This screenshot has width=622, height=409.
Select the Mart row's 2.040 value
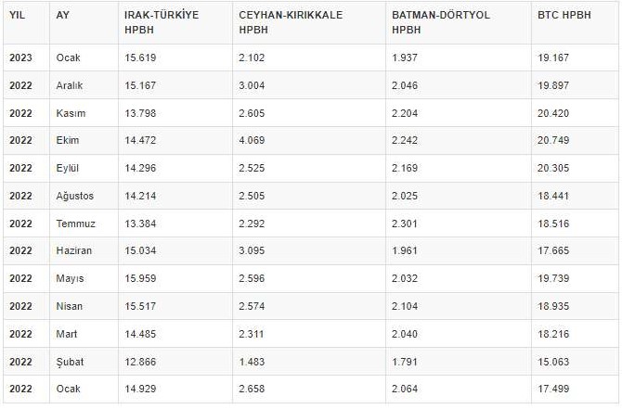pos(407,334)
